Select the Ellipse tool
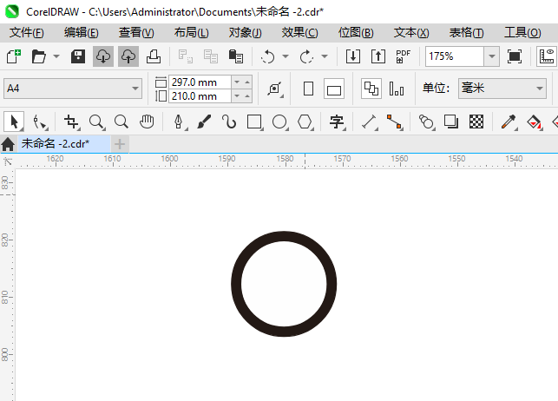This screenshot has width=558, height=401. [280, 122]
